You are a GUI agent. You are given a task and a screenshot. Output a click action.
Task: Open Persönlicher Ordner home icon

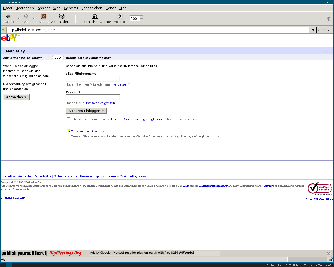95,16
